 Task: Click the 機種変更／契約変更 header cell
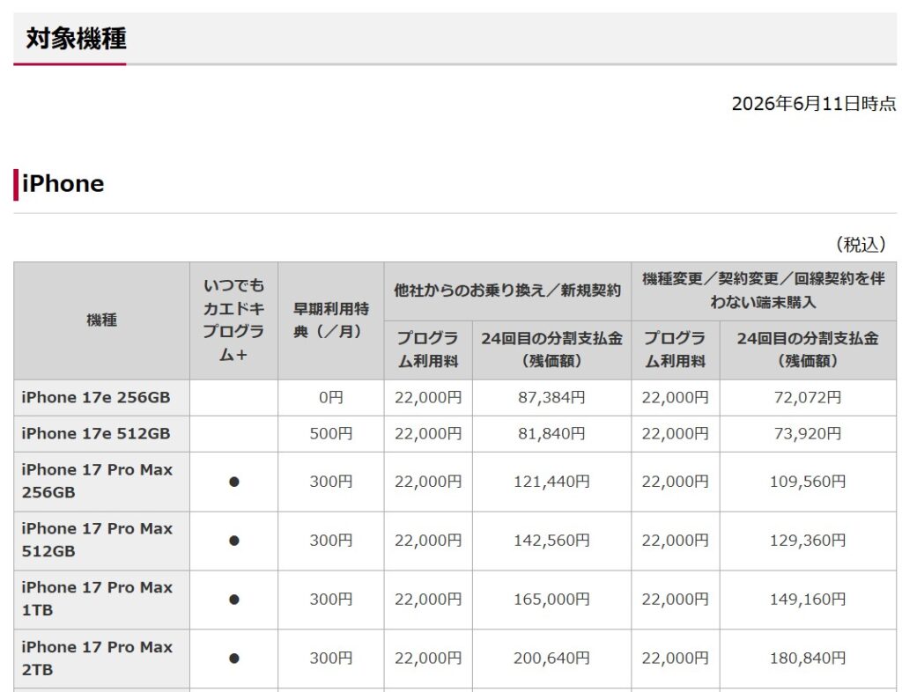[764, 291]
